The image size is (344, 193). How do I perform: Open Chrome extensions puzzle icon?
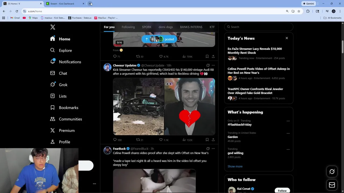308,11
